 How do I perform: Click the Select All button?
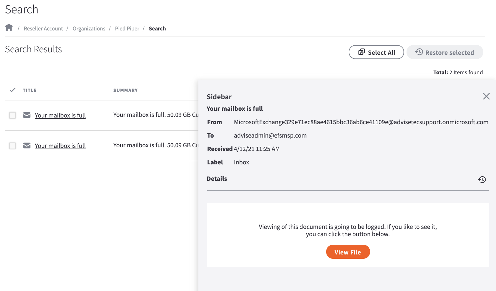(x=376, y=52)
